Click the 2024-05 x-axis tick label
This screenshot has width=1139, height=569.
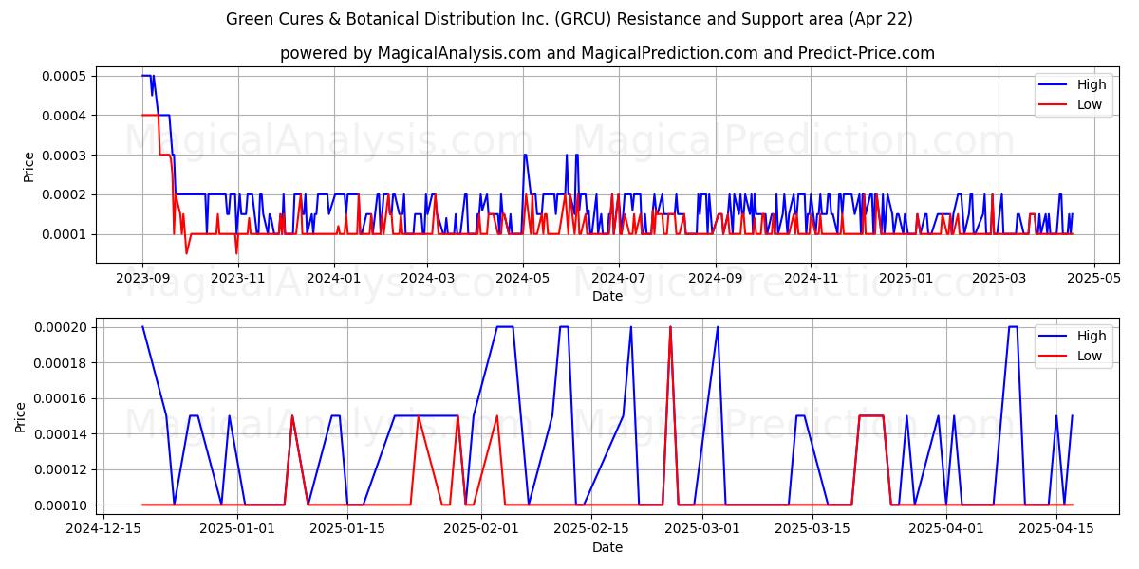point(522,278)
